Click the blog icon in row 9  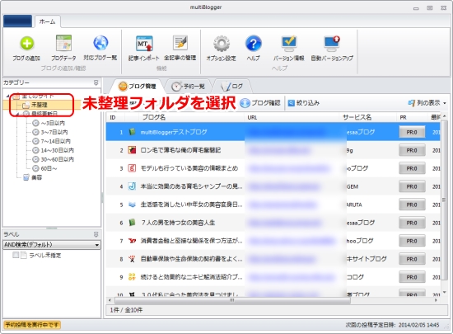point(132,277)
